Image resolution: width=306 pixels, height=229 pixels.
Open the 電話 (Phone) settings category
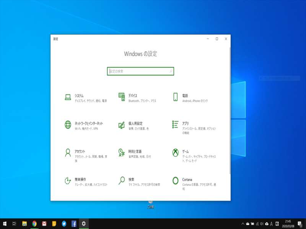point(190,98)
